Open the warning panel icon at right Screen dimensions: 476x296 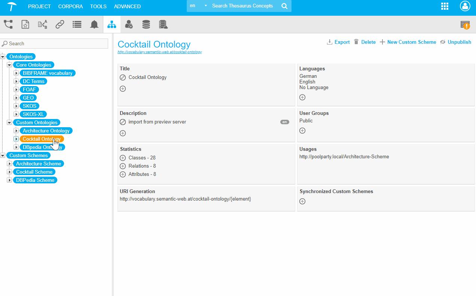465,25
